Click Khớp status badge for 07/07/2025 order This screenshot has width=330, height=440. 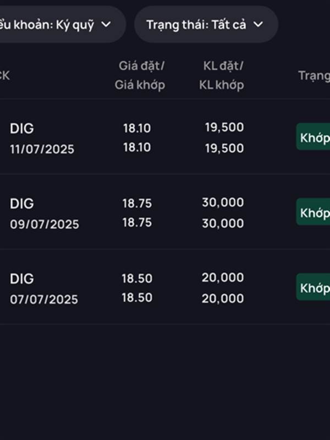click(x=313, y=287)
